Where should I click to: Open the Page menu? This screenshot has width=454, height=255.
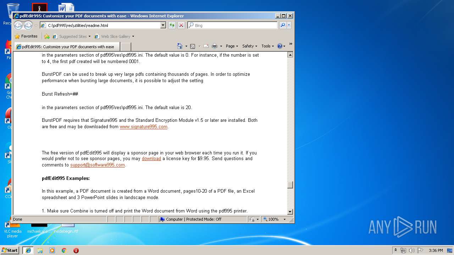click(x=232, y=46)
